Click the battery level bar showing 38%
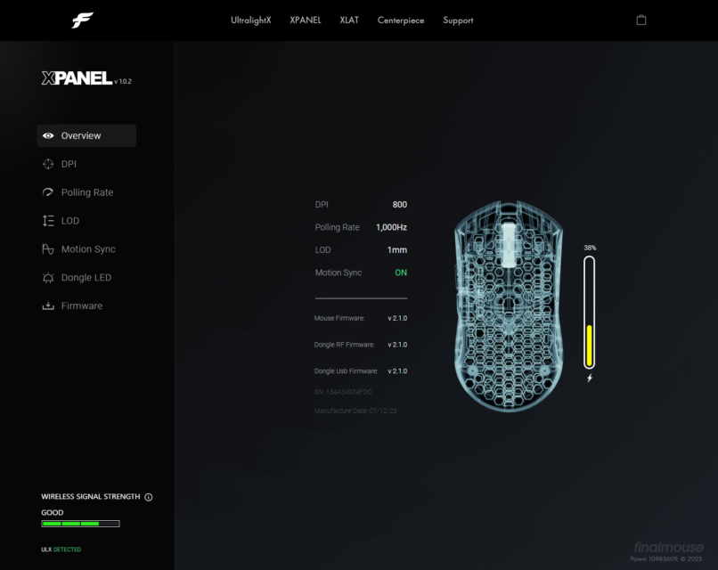 click(x=590, y=312)
